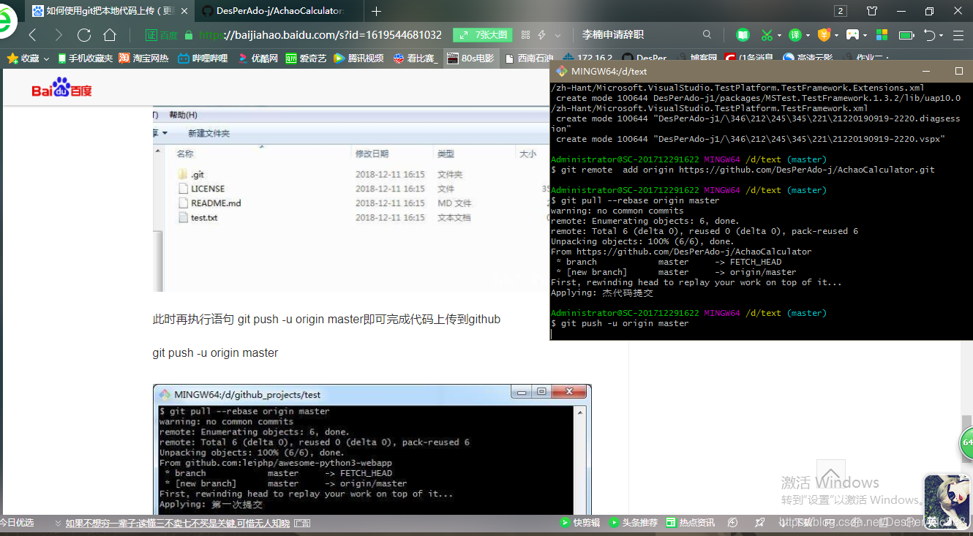Click the green translate 译 icon
This screenshot has height=536, width=973.
tap(795, 34)
